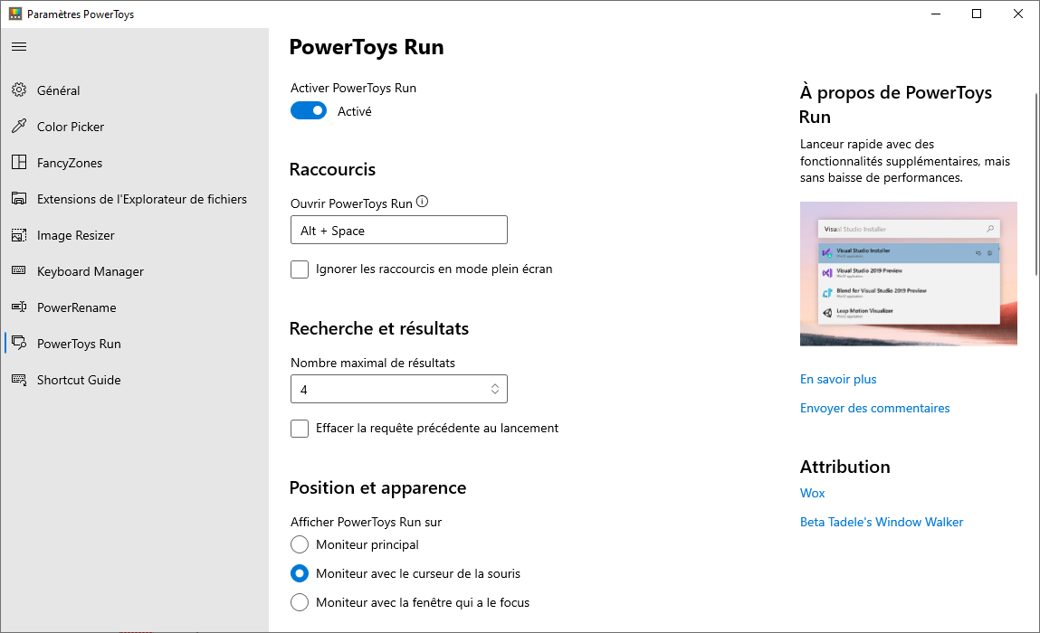This screenshot has height=633, width=1040.
Task: Open Extensions de l'Explorateur de fichiers
Action: point(135,199)
